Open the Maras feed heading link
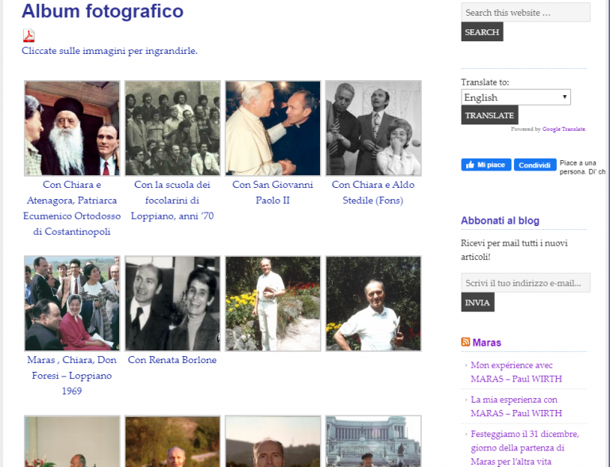The image size is (610, 467). pyautogui.click(x=486, y=343)
